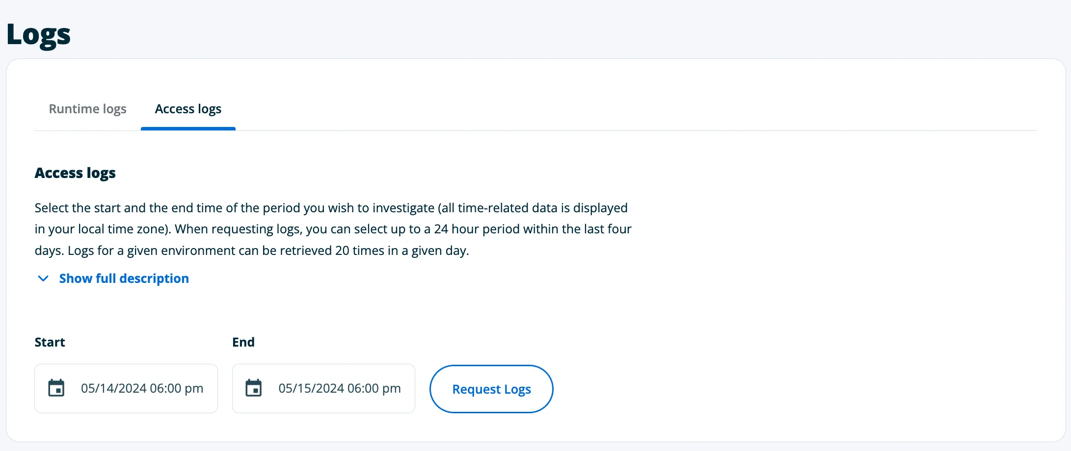1071x451 pixels.
Task: Select the Access logs tab
Action: tap(188, 109)
